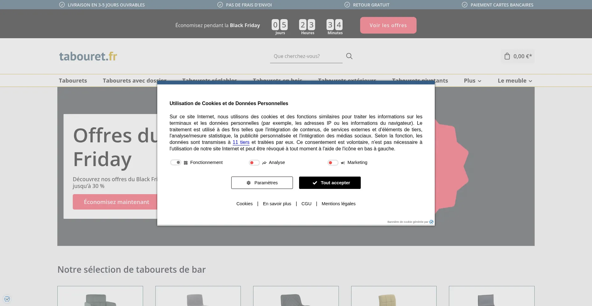
Task: Open the 11 tiers third-party list
Action: click(241, 142)
